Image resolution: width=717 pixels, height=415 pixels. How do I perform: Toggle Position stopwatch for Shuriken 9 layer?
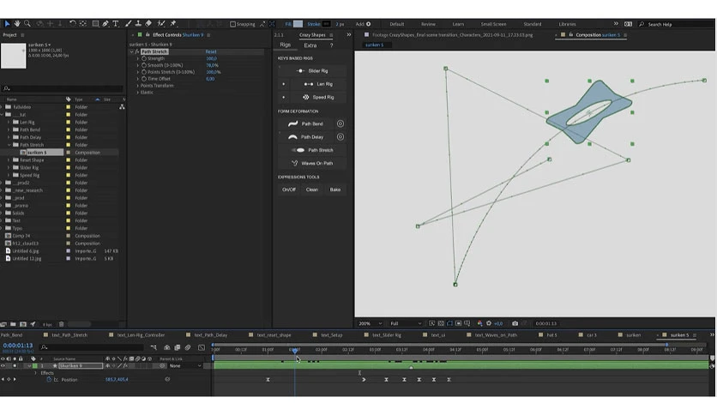click(x=49, y=380)
